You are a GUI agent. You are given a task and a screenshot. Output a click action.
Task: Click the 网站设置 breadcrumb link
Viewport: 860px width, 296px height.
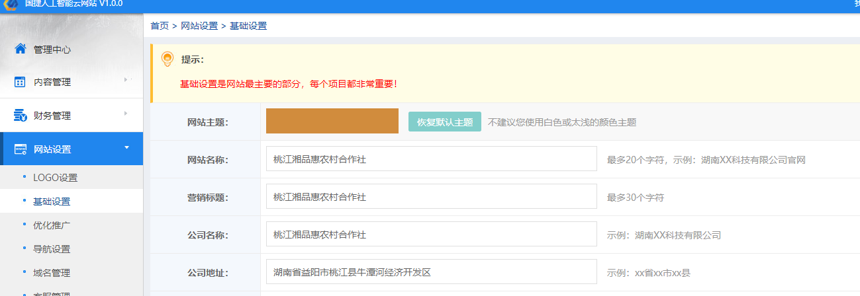pyautogui.click(x=199, y=26)
